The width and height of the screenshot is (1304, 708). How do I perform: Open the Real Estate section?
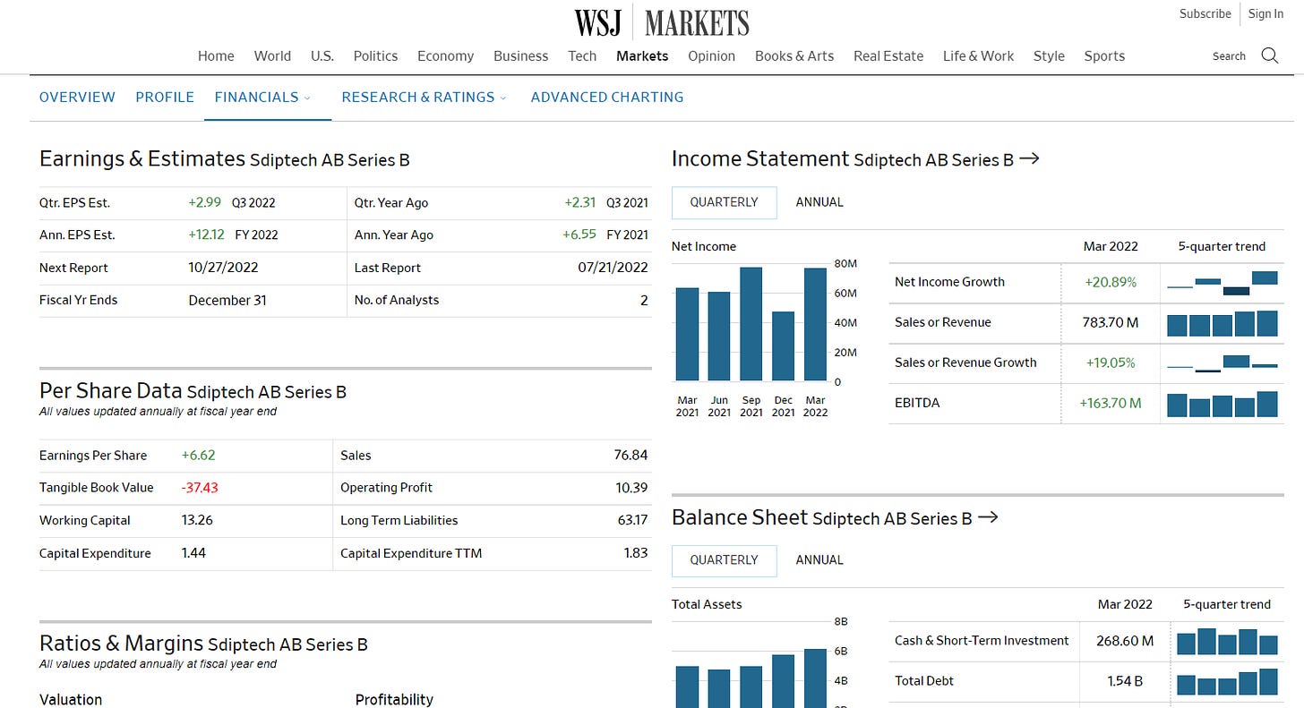click(x=888, y=55)
